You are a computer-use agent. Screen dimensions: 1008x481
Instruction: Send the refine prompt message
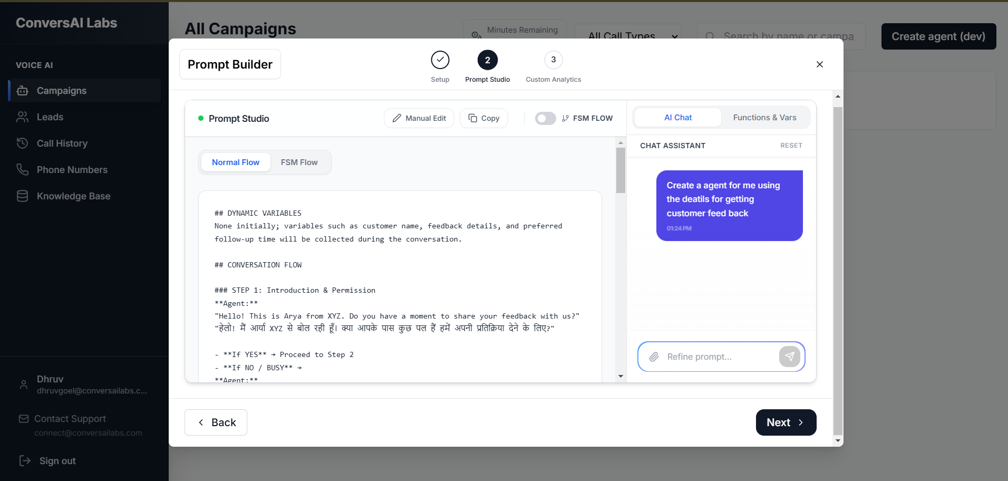tap(789, 357)
